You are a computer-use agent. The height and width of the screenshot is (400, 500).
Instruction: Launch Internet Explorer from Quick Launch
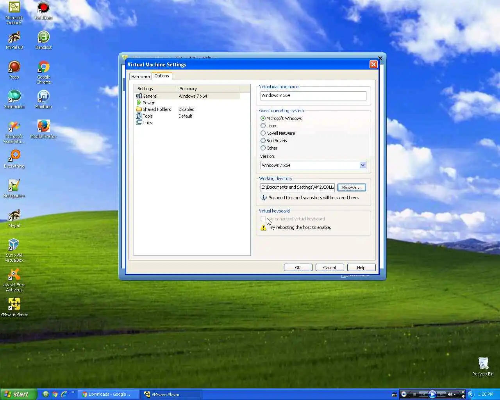tap(64, 394)
